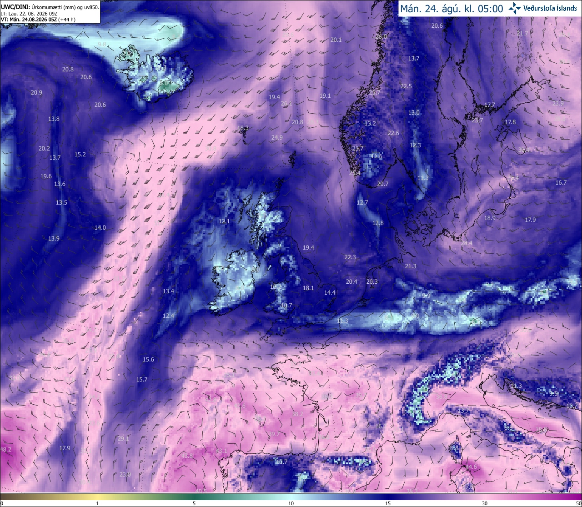The height and width of the screenshot is (507, 582).
Task: Click the 38.2 value over France
Action: point(297,414)
